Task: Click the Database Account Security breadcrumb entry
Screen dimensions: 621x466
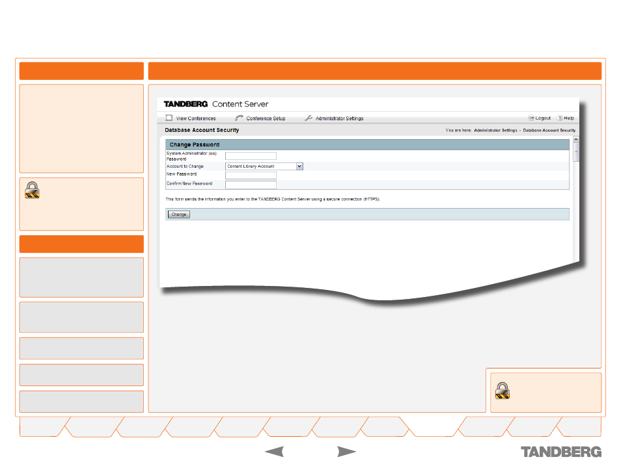Action: pyautogui.click(x=549, y=130)
